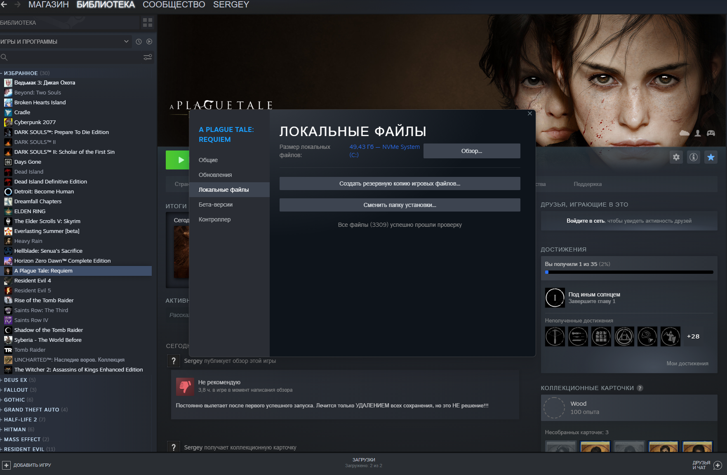Click 'Сменить папку установки' button
This screenshot has height=475, width=727.
[400, 205]
